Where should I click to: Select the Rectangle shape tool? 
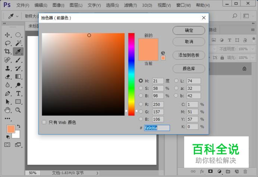tap(18, 102)
